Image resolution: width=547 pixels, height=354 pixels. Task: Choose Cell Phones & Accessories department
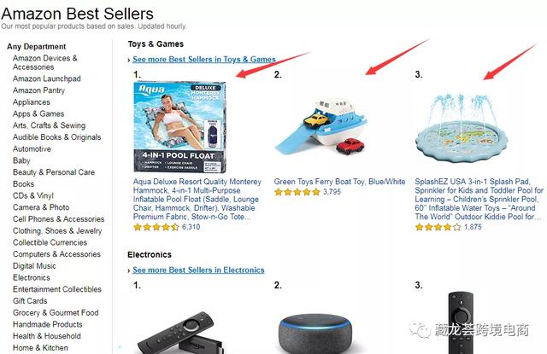click(x=59, y=219)
